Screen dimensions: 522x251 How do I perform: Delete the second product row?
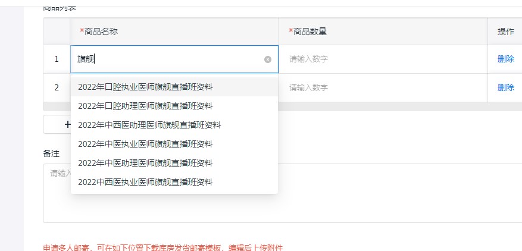pyautogui.click(x=505, y=87)
